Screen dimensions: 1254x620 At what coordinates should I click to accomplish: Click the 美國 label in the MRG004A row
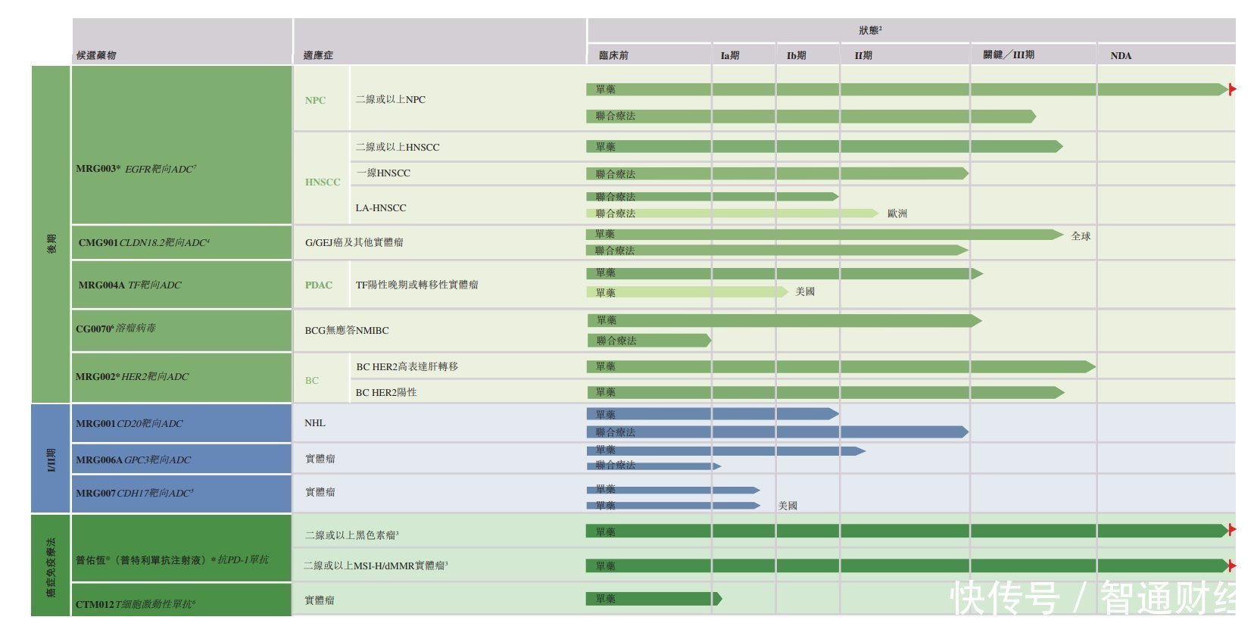805,291
